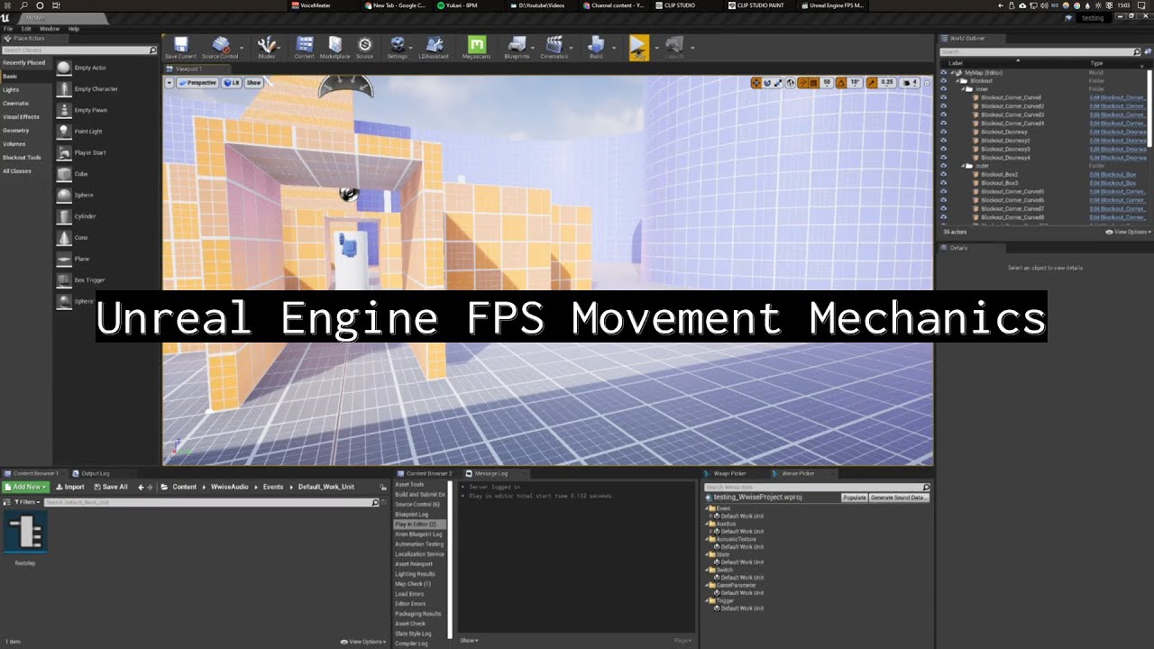Screen dimensions: 1154x649
Task: Switch to the Message Log tab
Action: pos(492,473)
